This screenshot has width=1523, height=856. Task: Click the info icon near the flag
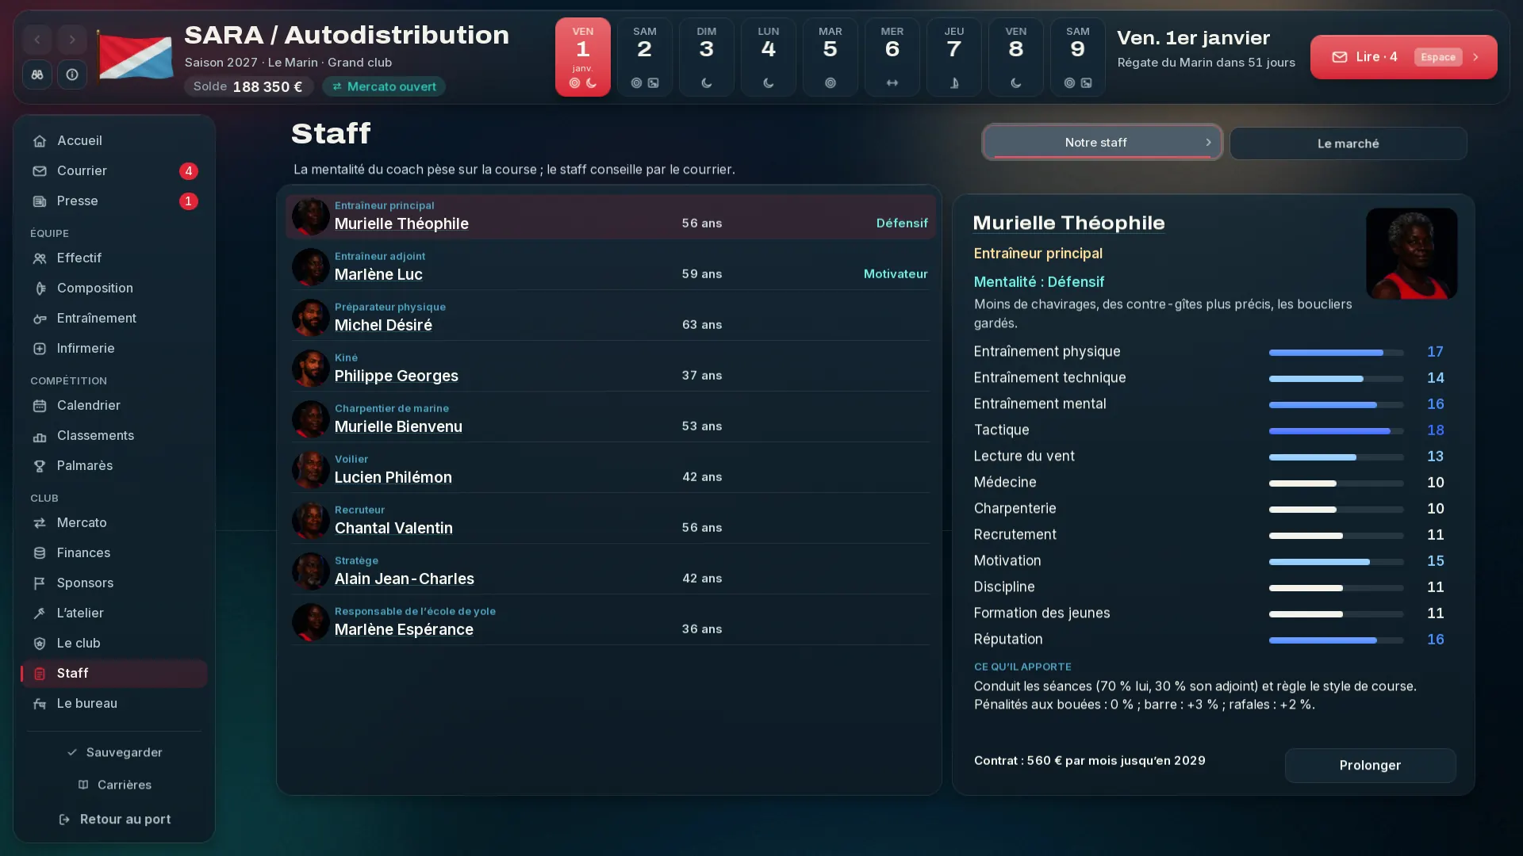point(72,75)
